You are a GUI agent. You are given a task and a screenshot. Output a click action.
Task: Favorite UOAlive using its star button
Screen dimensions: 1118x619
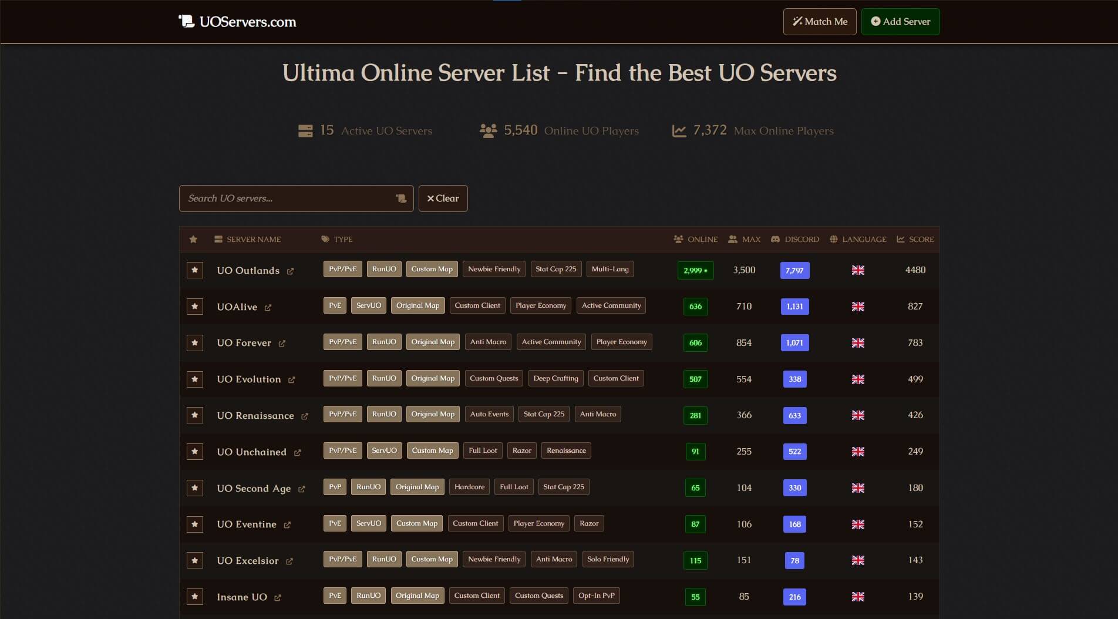[x=194, y=307]
